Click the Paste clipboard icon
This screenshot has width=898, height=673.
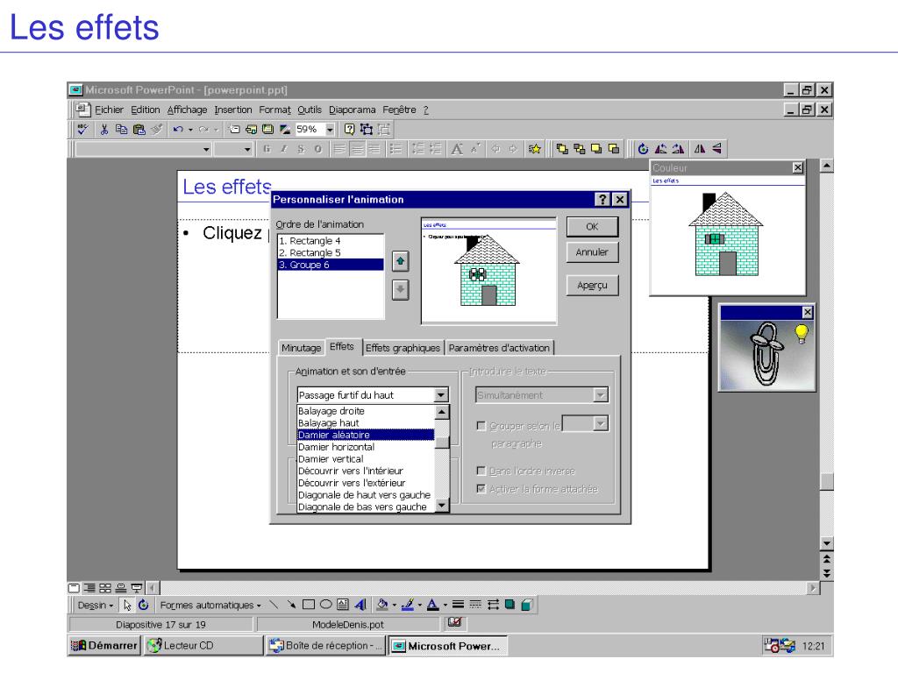pos(139,130)
